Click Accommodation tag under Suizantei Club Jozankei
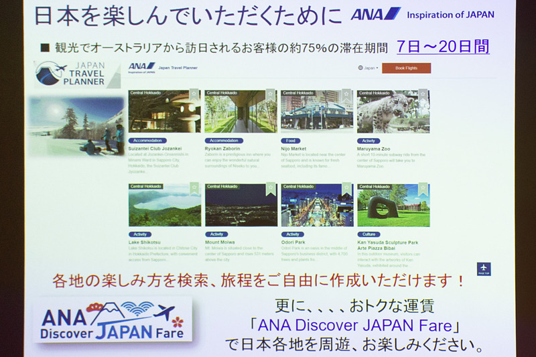 pos(147,141)
